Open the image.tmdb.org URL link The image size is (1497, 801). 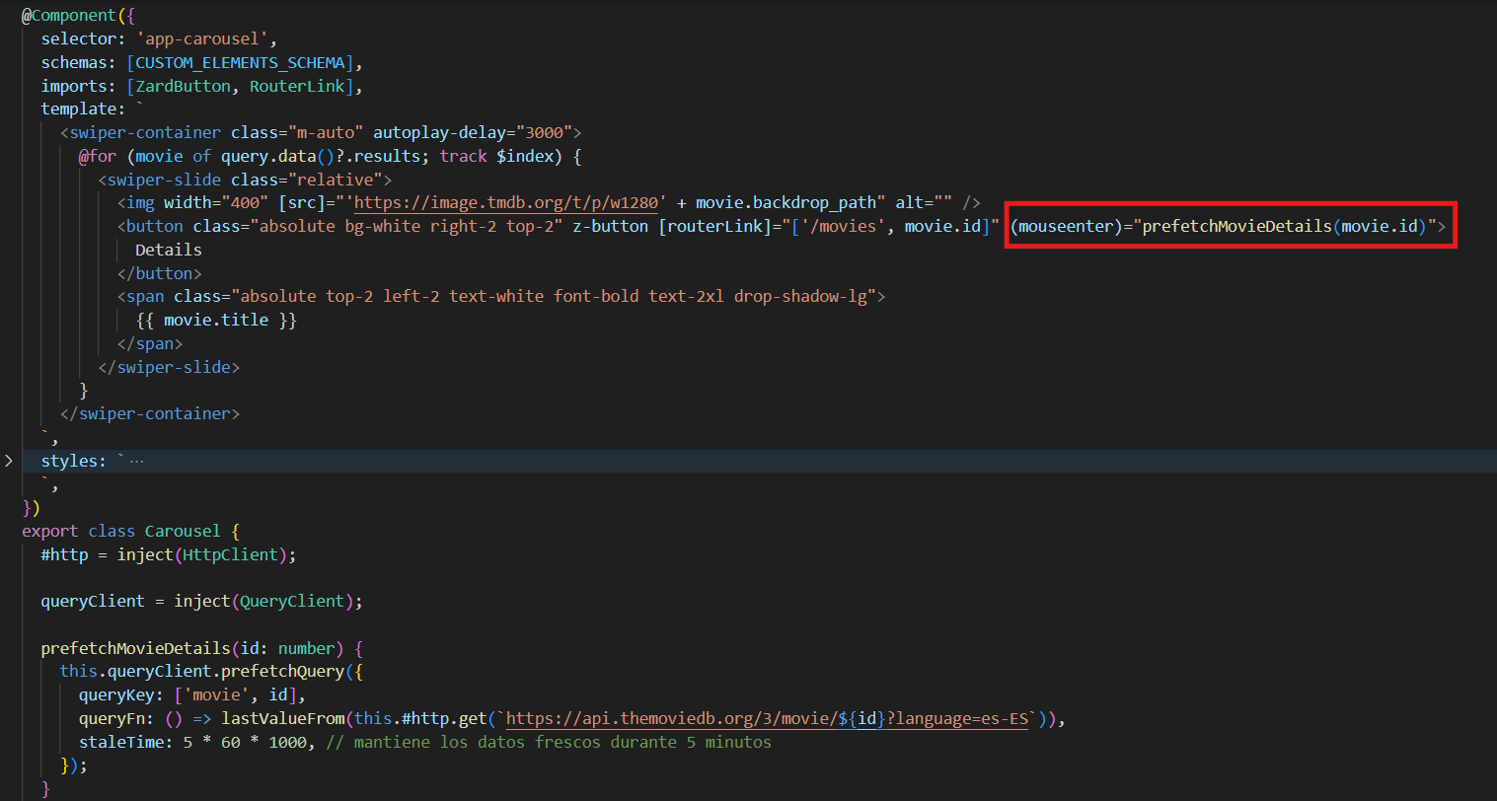click(505, 202)
